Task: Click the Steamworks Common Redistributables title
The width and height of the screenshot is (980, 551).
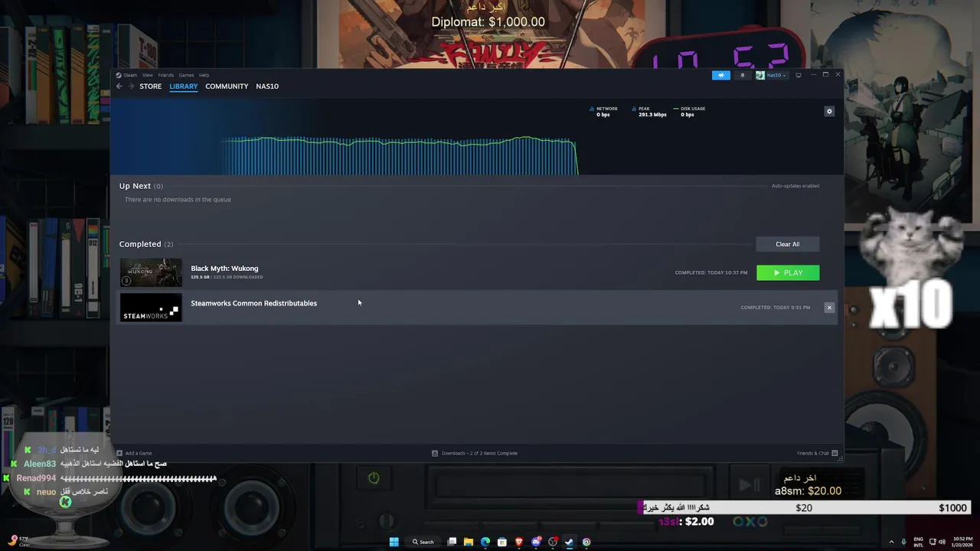Action: pos(253,303)
